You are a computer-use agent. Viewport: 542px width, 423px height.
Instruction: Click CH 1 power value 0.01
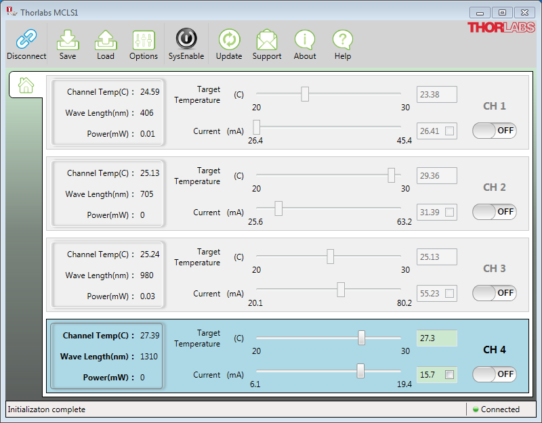[x=148, y=134]
